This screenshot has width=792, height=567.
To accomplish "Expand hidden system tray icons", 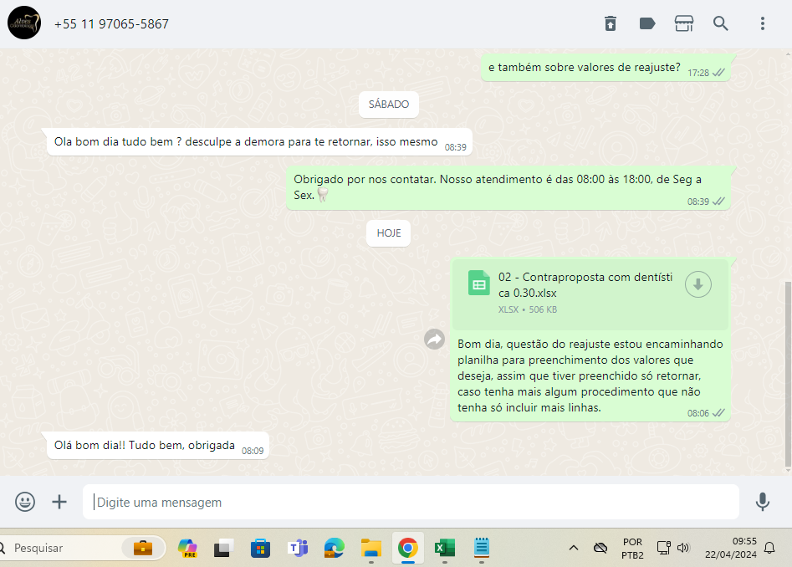I will [x=574, y=549].
